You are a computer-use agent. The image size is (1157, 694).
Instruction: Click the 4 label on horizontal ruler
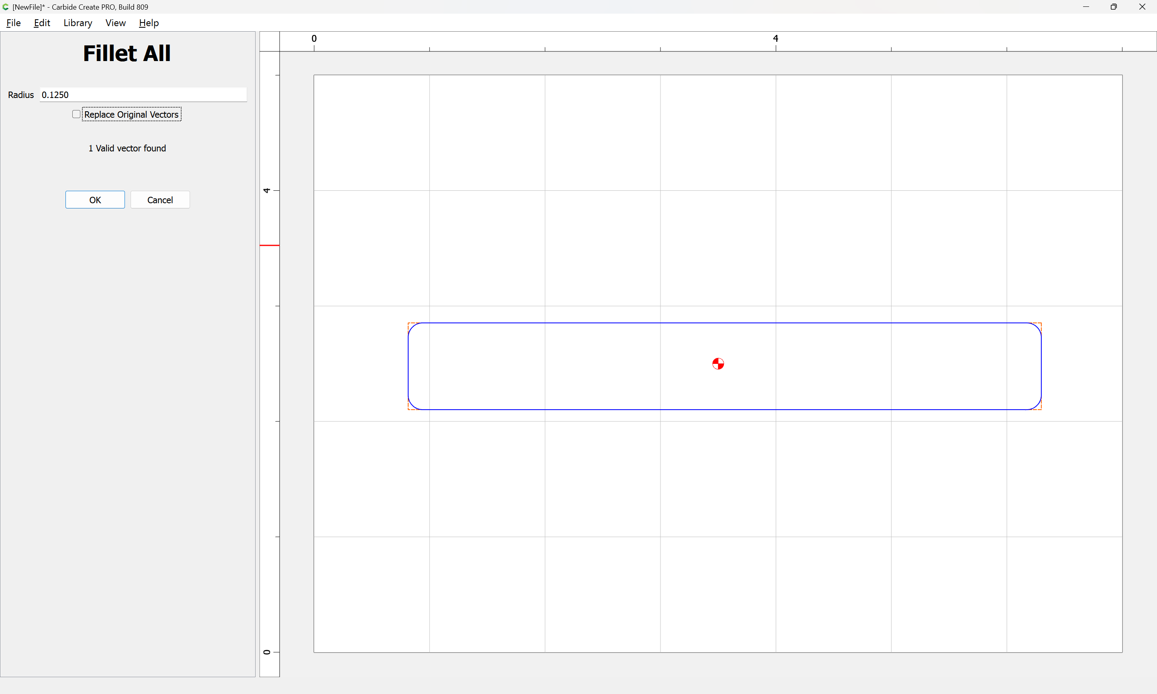pos(775,38)
